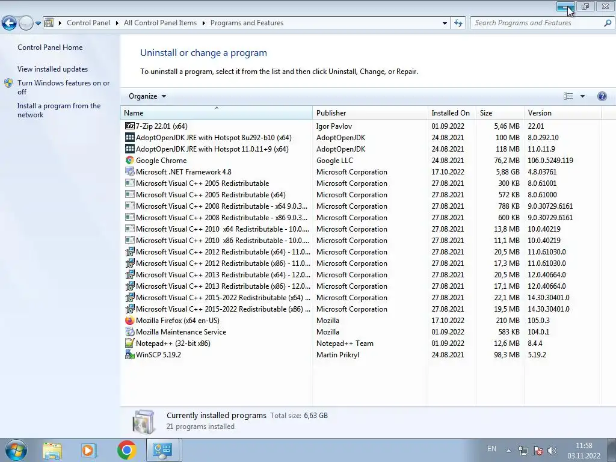The image size is (616, 462).
Task: Click the network tray icon
Action: click(x=523, y=451)
